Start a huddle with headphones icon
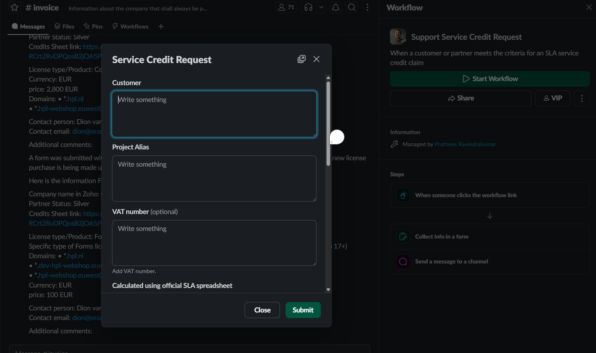This screenshot has width=596, height=353. tap(308, 8)
